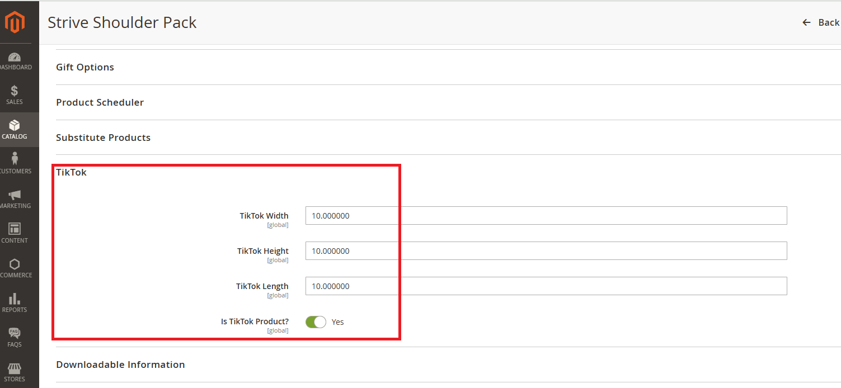Screen dimensions: 841x388
Task: Click the Magento logo icon
Action: (x=15, y=22)
